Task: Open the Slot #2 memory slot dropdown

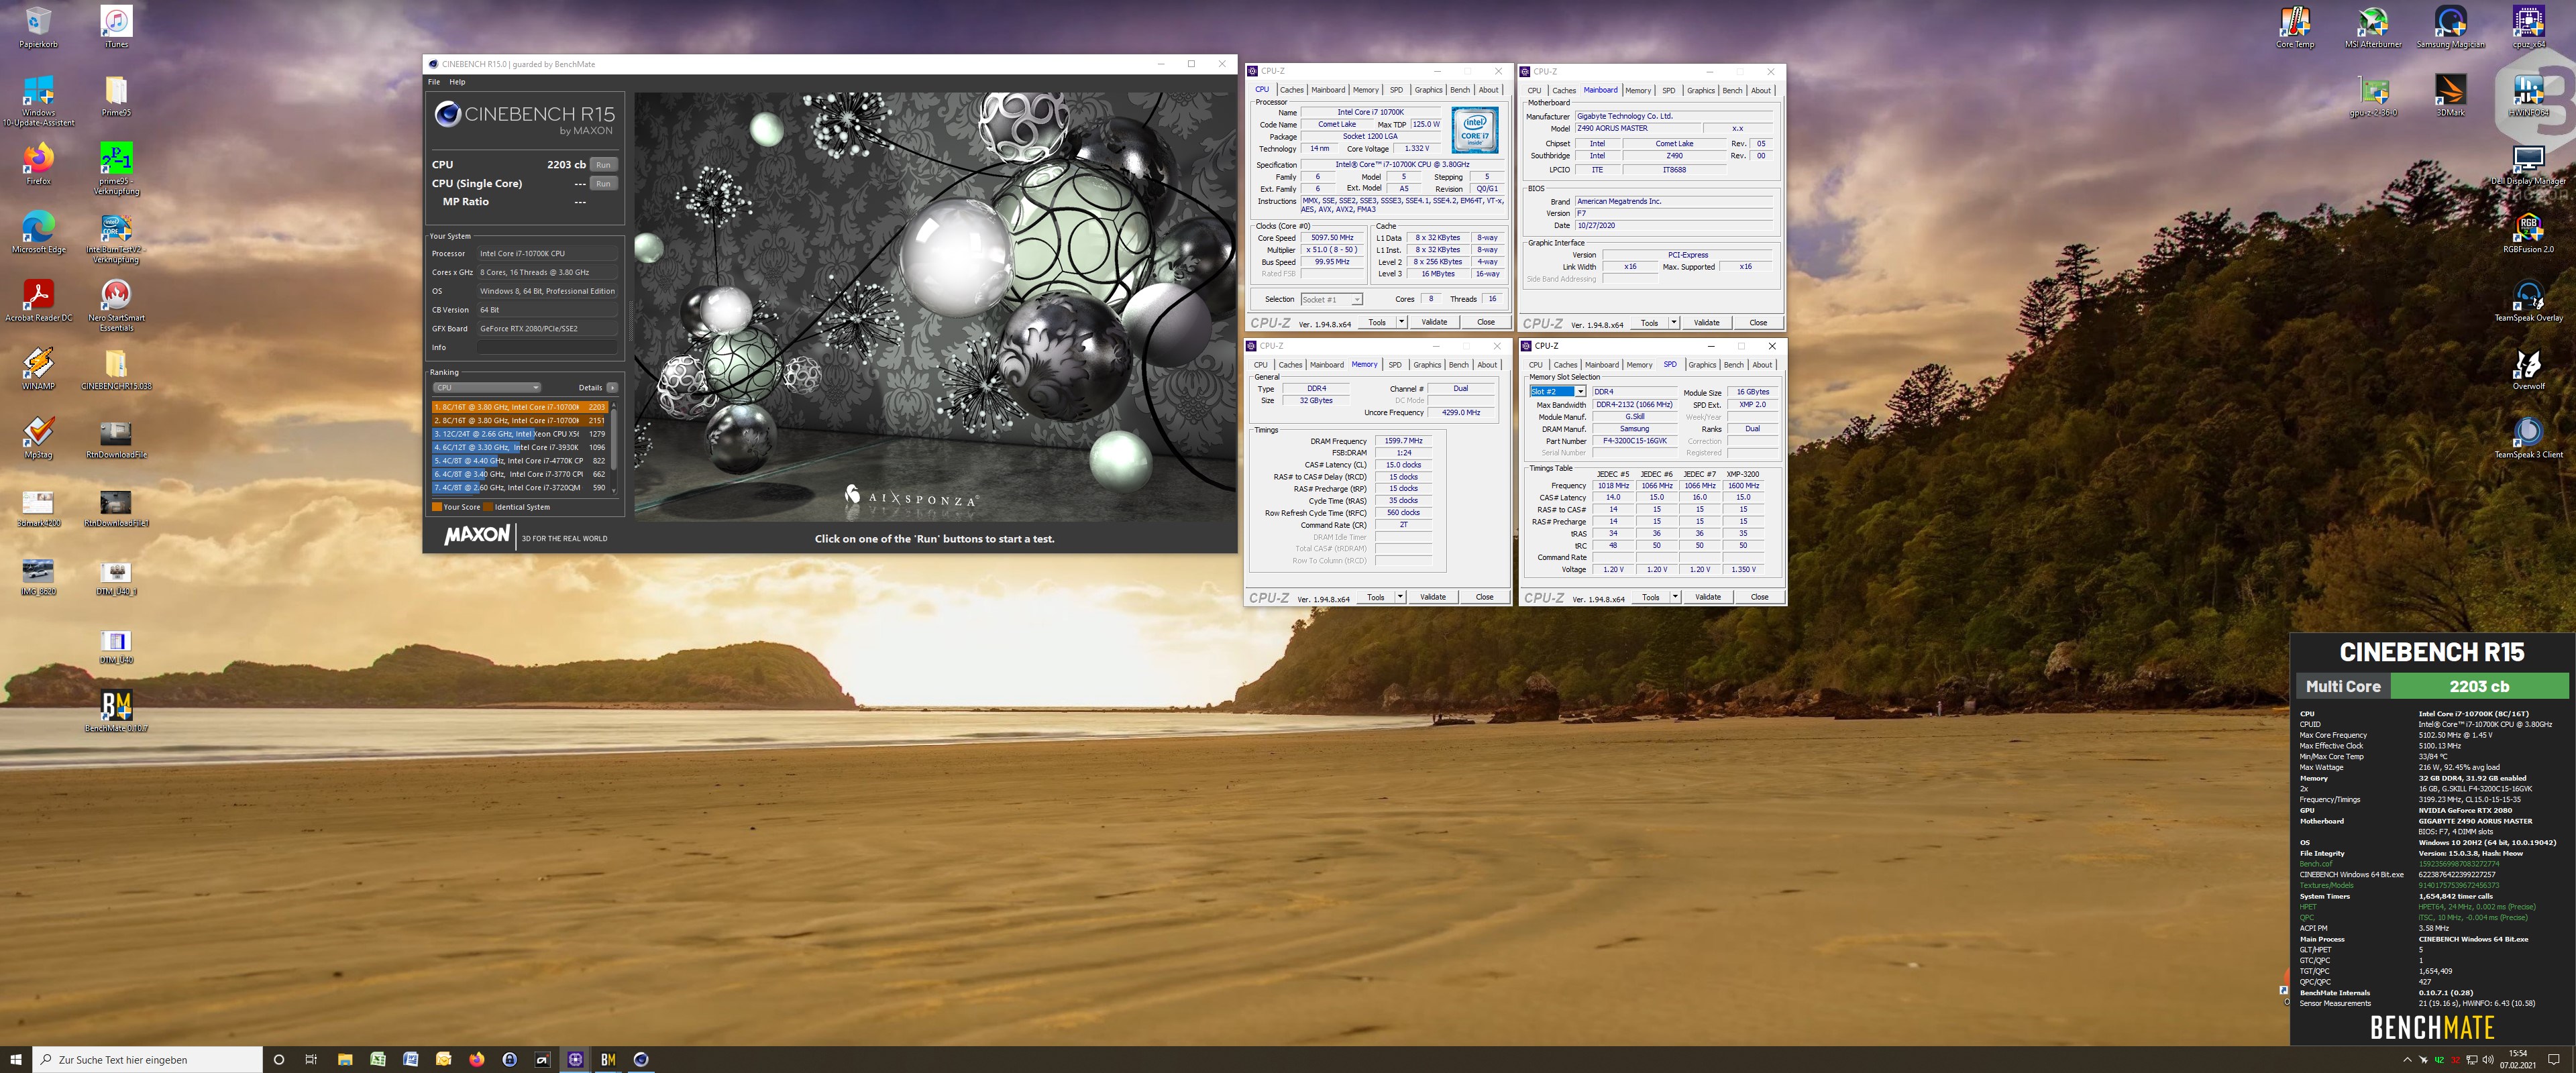Action: pos(1557,392)
